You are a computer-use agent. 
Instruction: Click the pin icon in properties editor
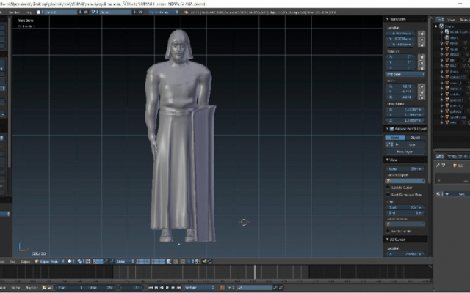tap(438, 166)
